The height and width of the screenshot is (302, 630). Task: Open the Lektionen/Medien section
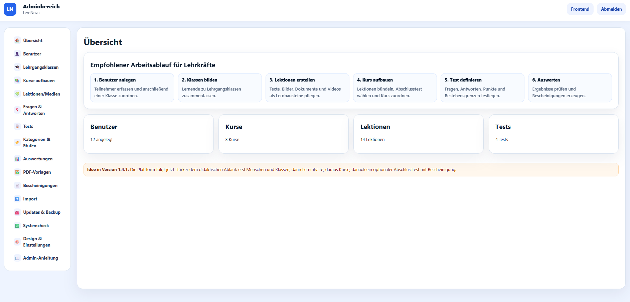point(37,94)
